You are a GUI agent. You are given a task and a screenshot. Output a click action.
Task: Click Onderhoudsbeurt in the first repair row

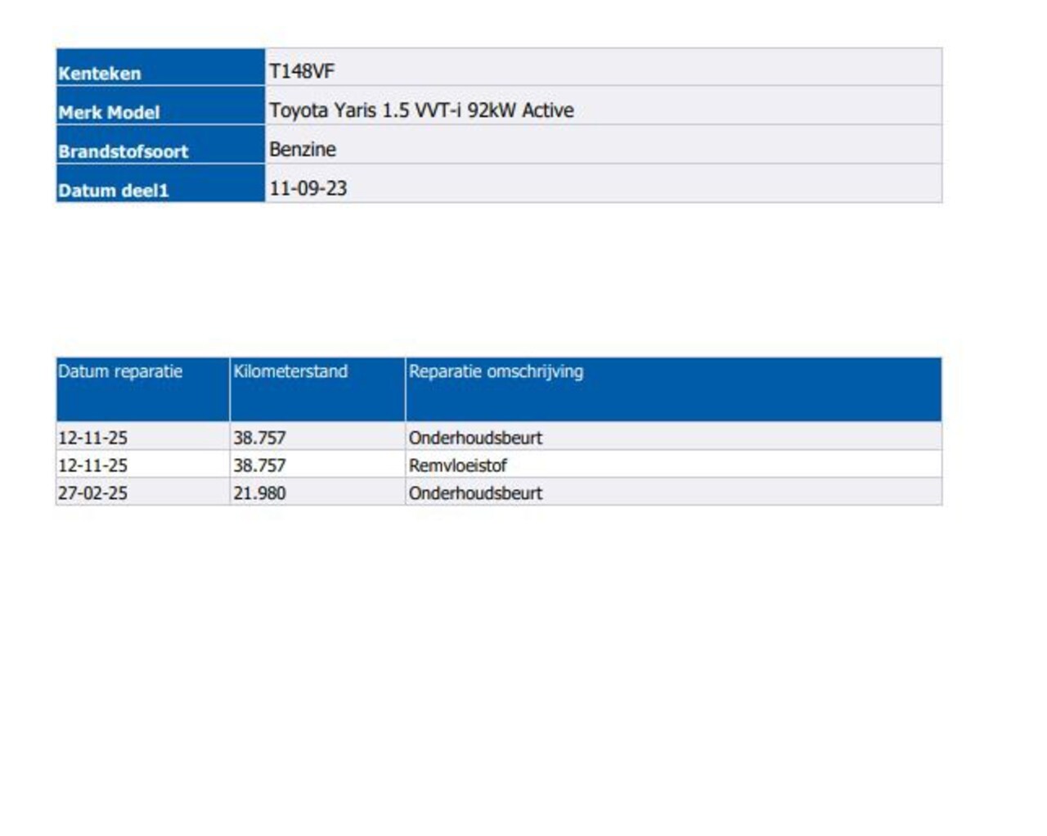pyautogui.click(x=475, y=438)
